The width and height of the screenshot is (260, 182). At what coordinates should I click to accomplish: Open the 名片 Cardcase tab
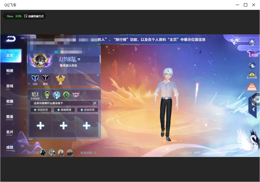tap(10, 133)
